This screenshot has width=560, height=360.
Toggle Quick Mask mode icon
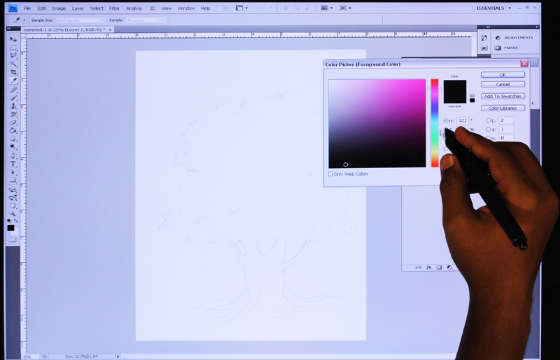pyautogui.click(x=13, y=240)
